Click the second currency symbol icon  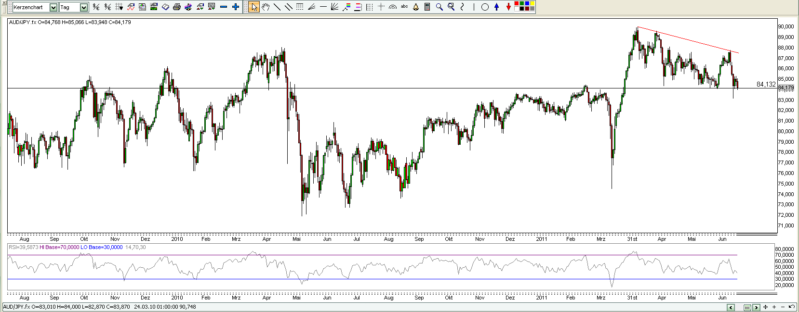pyautogui.click(x=107, y=7)
